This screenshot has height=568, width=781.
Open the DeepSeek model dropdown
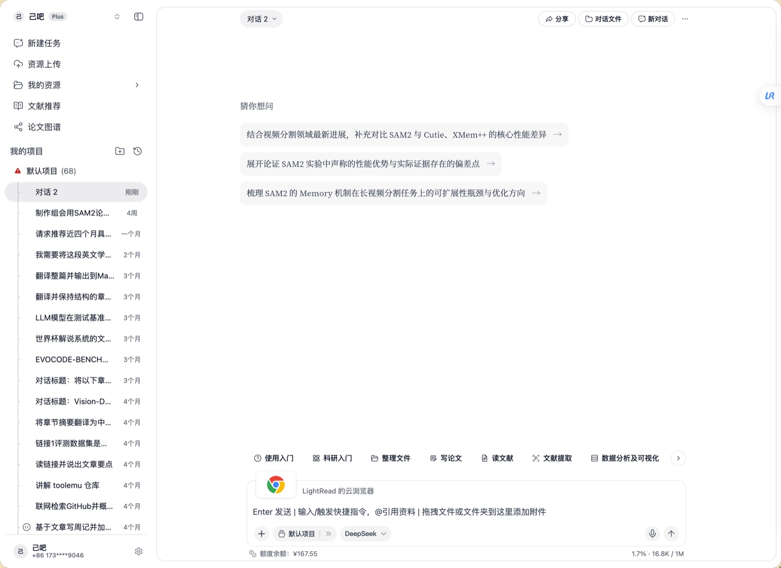click(366, 533)
